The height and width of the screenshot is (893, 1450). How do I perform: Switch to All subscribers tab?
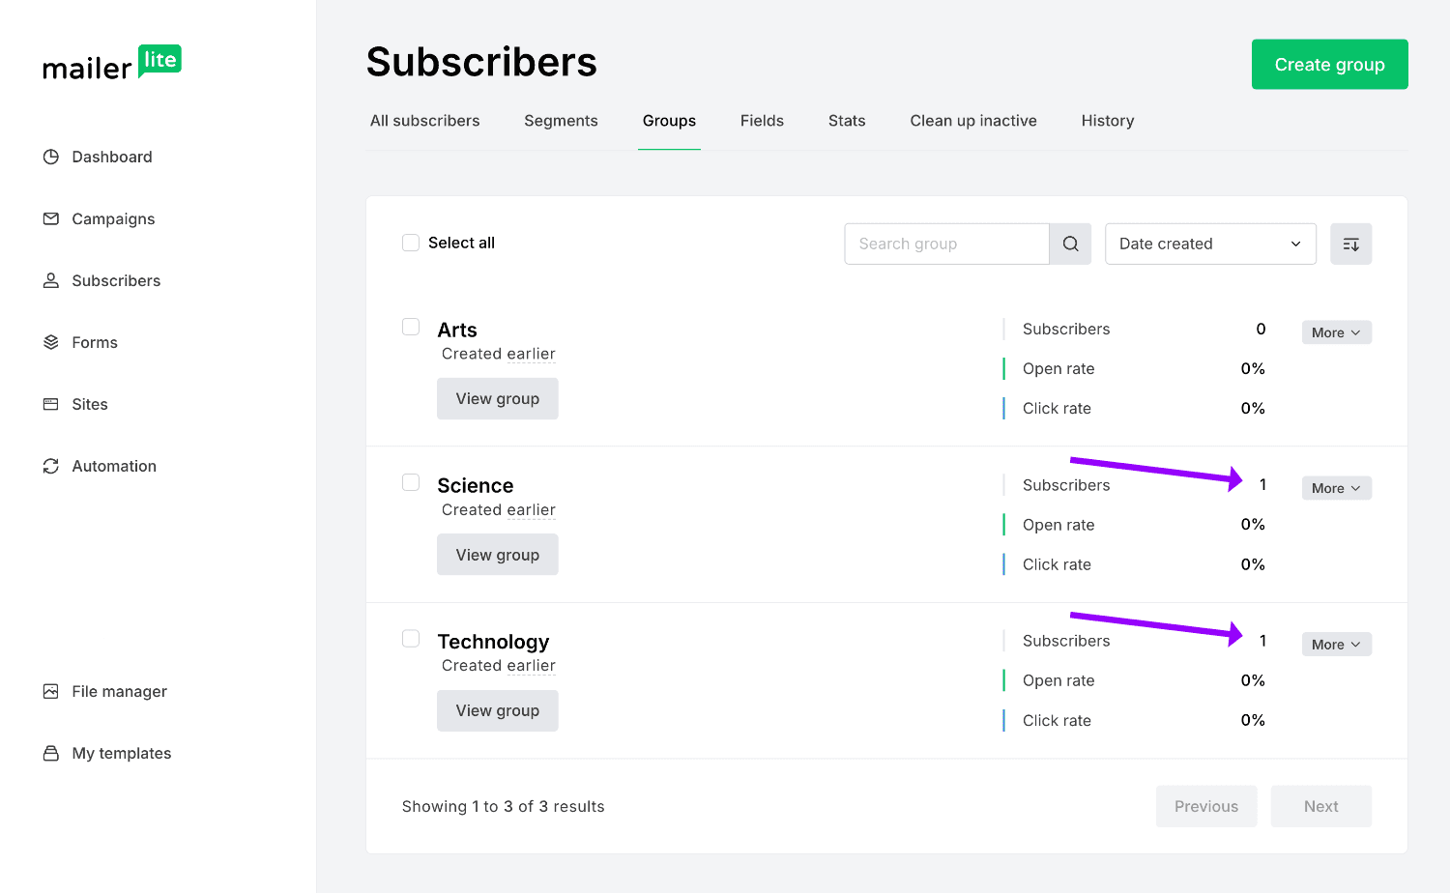coord(425,121)
